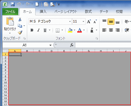Click the Copy icon in clipboard group
The image size is (131, 106).
pyautogui.click(x=20, y=26)
